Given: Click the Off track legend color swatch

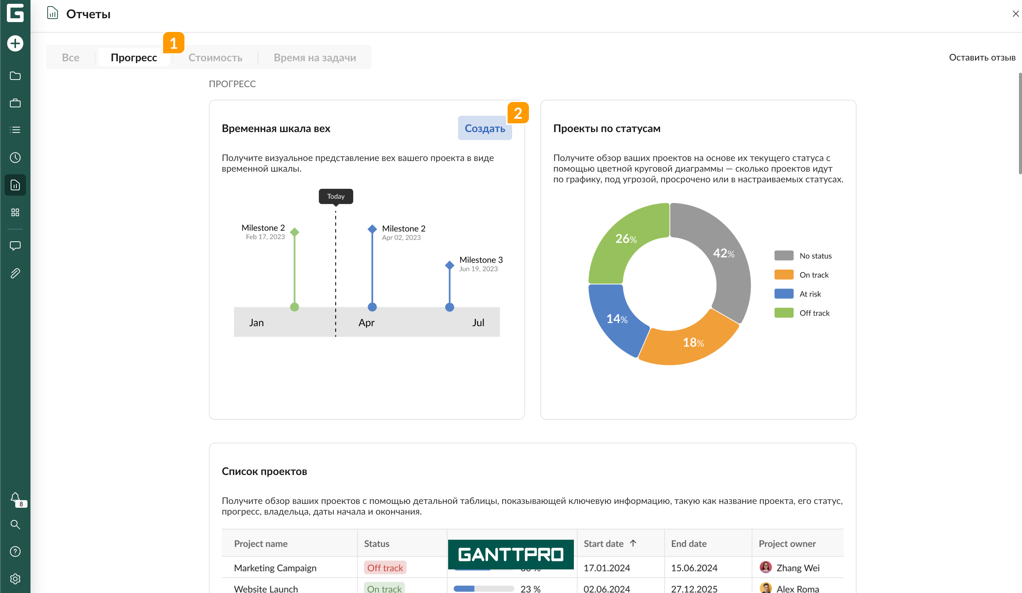Looking at the screenshot, I should (x=783, y=313).
